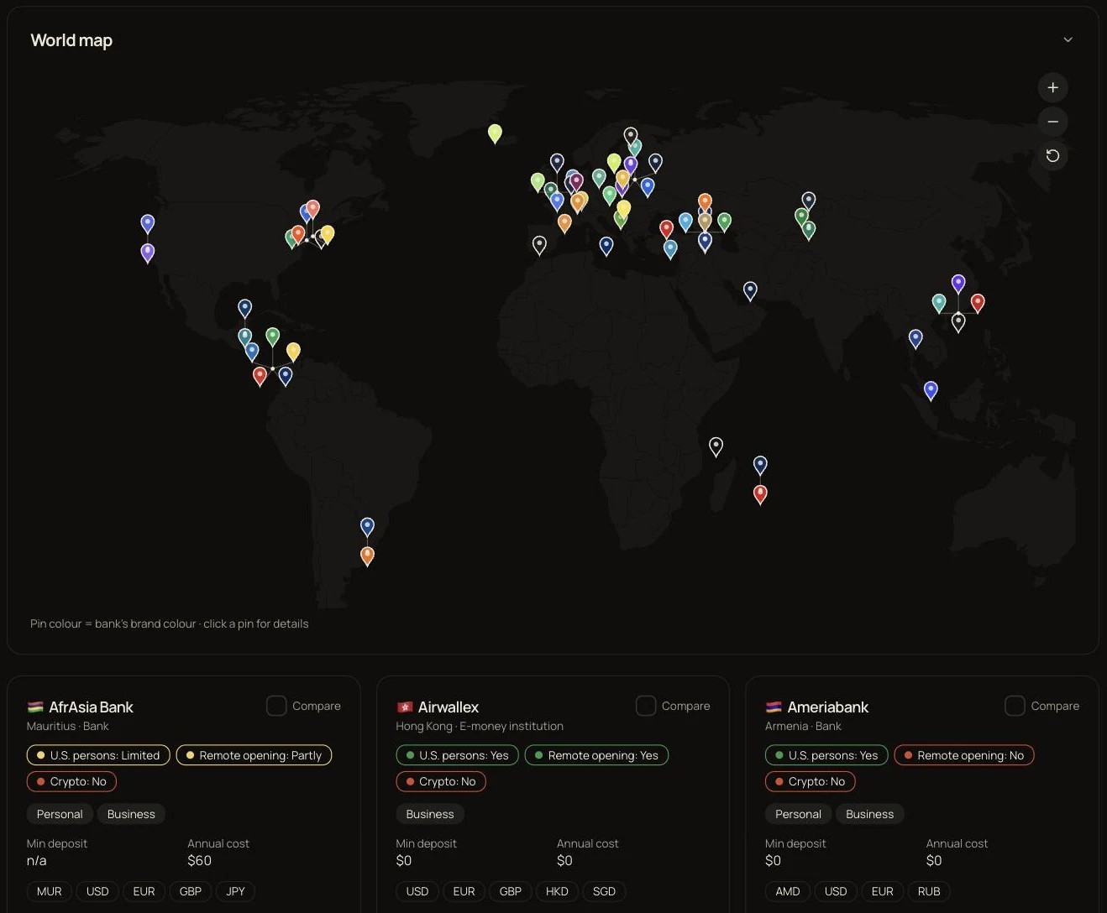Collapse the World map panel chevron

(1068, 39)
